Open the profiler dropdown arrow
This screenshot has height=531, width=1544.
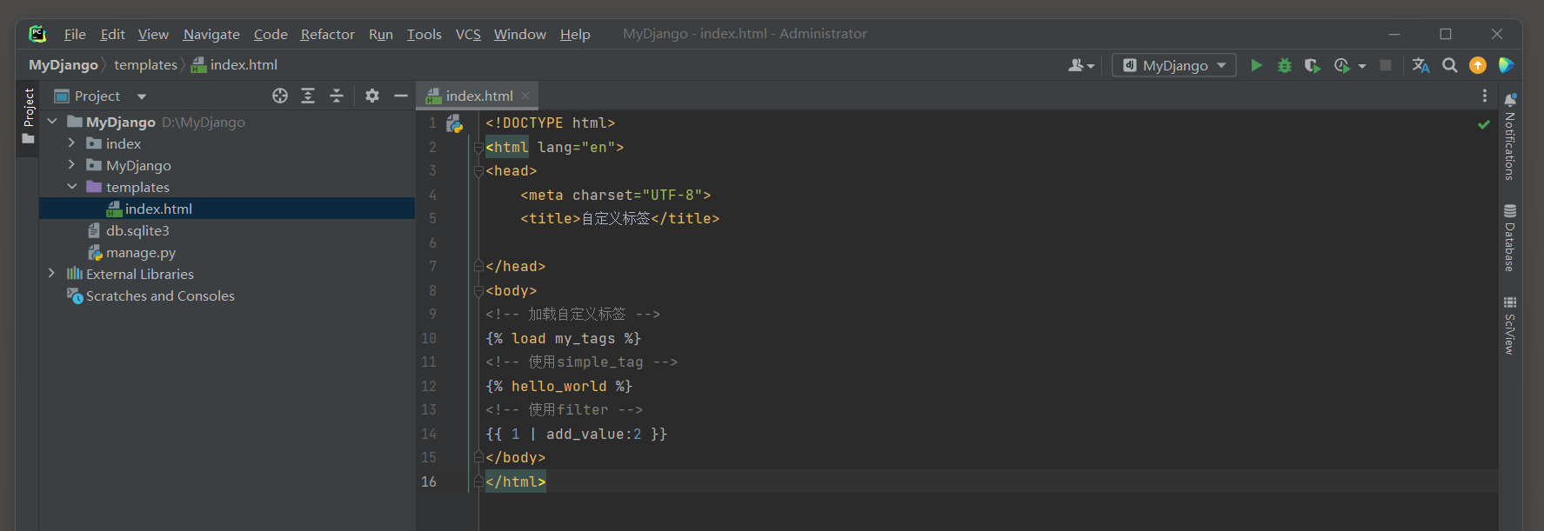coord(1362,66)
